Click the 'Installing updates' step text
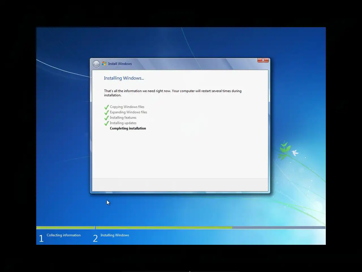The width and height of the screenshot is (362, 272). tap(123, 123)
